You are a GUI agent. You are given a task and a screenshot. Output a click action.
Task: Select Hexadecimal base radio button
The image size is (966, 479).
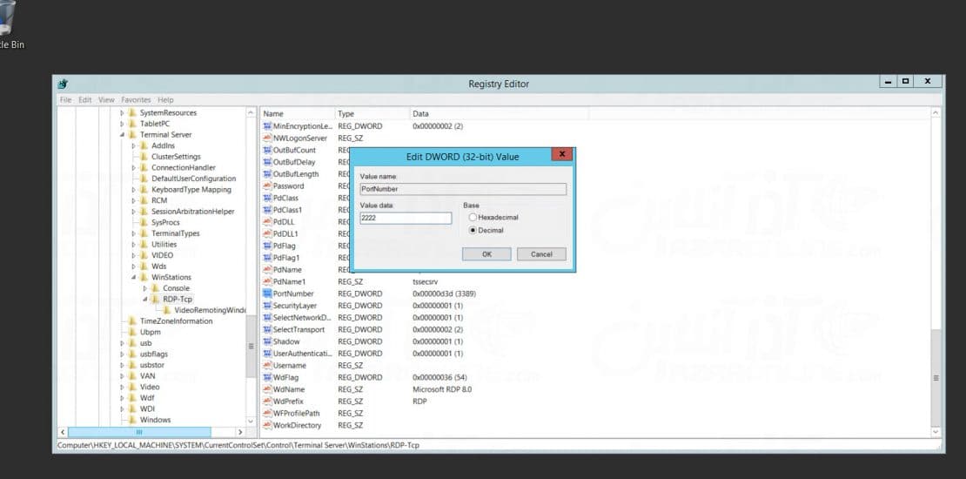tap(473, 218)
